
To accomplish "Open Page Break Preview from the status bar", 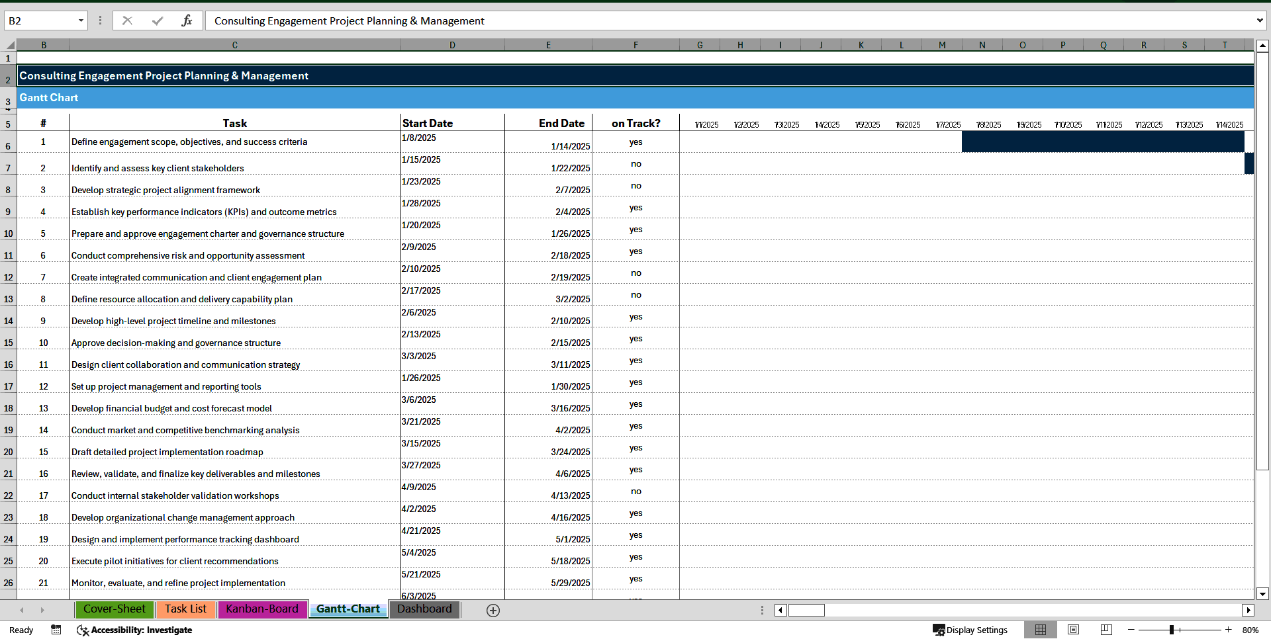I will (x=1106, y=630).
